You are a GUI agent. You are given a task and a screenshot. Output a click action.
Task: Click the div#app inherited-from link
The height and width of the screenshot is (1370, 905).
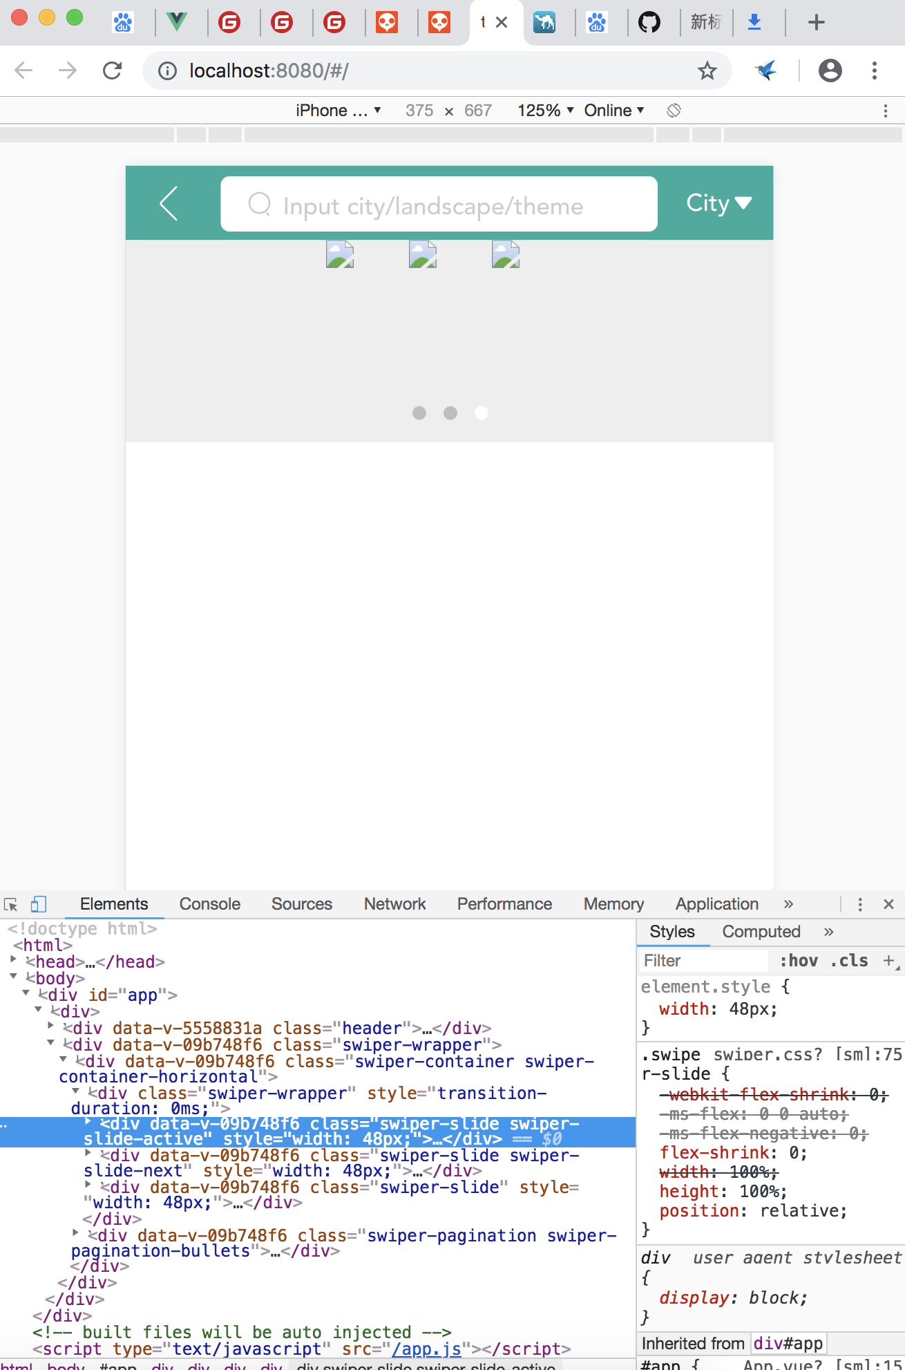pyautogui.click(x=788, y=1344)
